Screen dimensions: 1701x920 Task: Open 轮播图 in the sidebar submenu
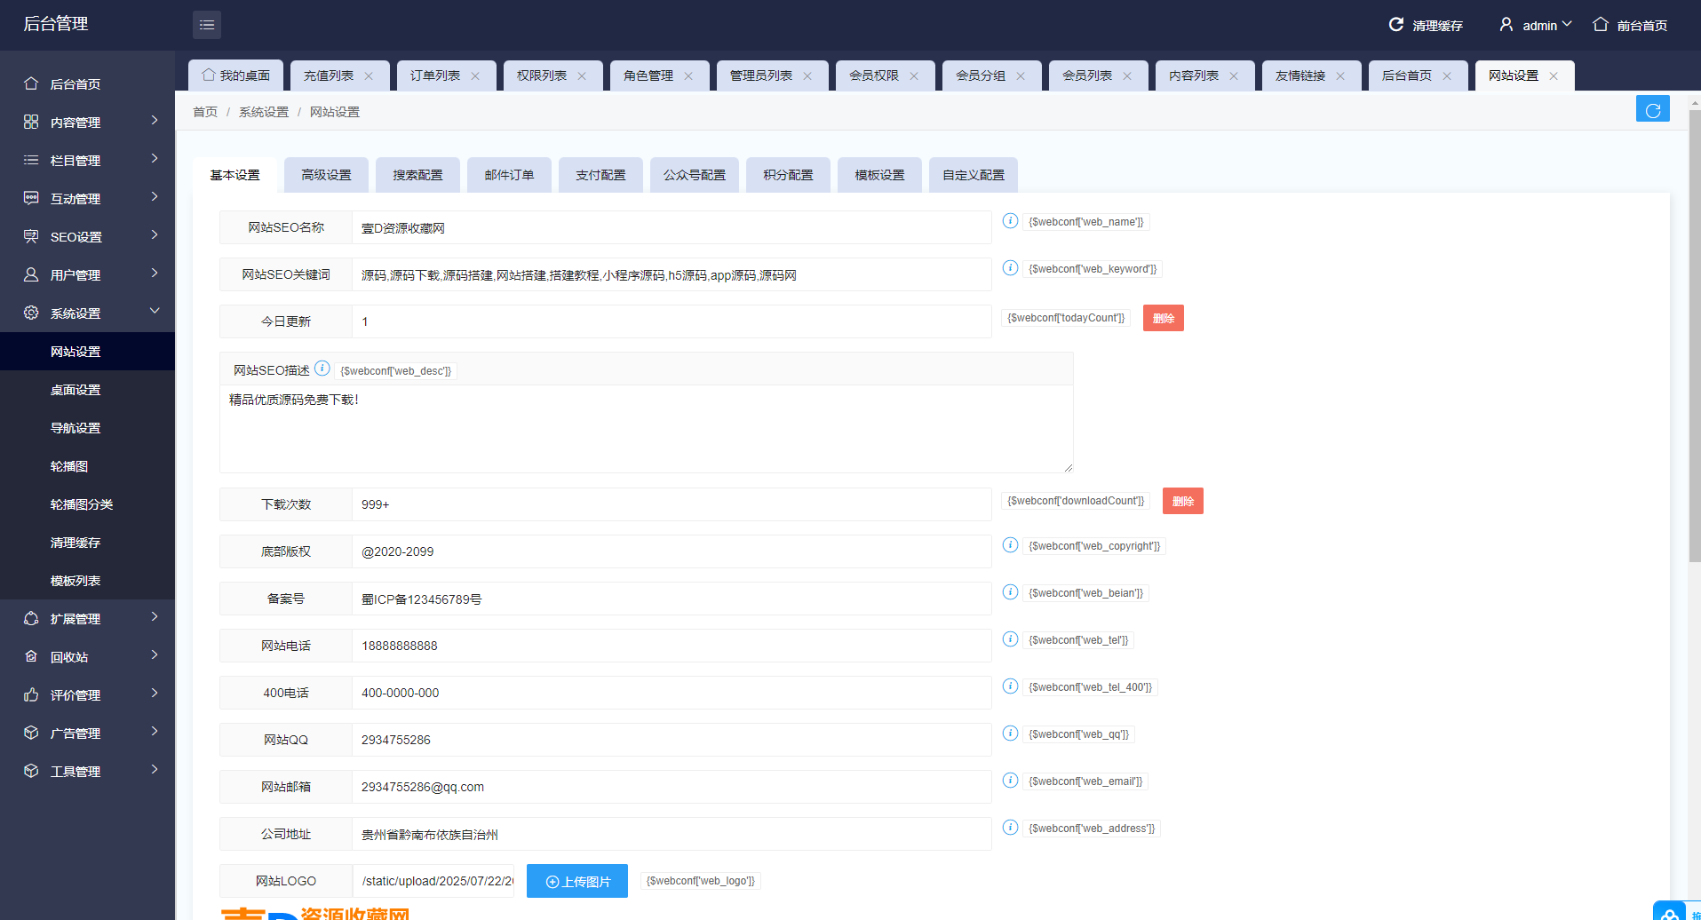[69, 466]
